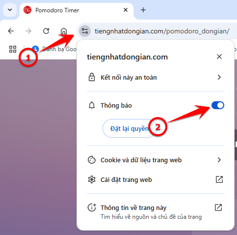Click the cookie icon in the site popup
This screenshot has width=237, height=235.
(x=92, y=160)
